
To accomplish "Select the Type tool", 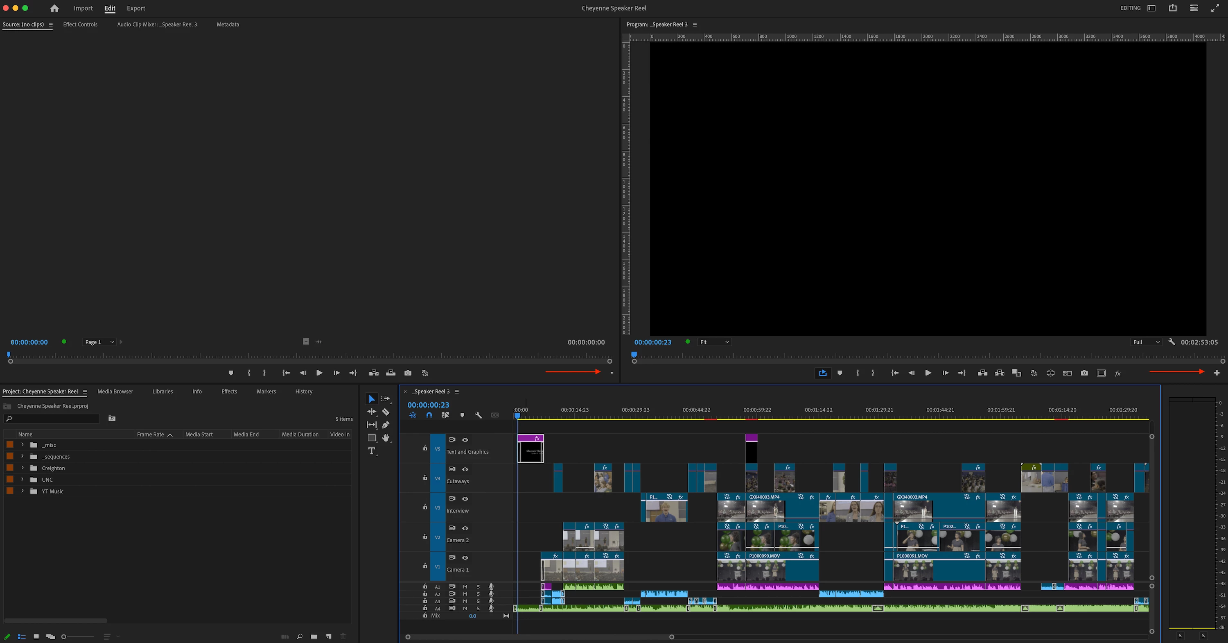I will (372, 451).
